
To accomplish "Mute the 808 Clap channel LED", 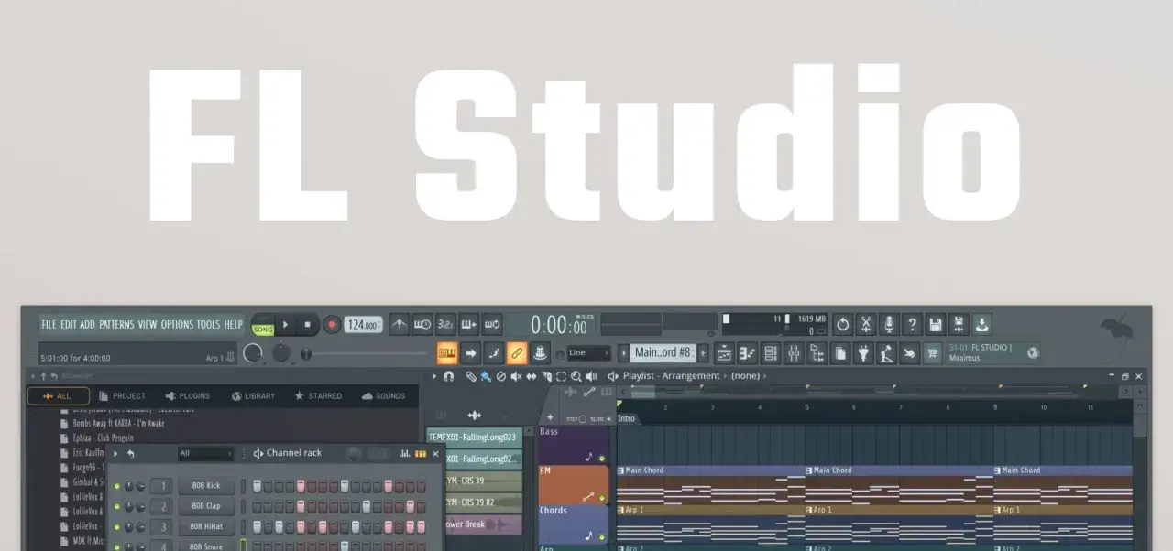I will [116, 506].
